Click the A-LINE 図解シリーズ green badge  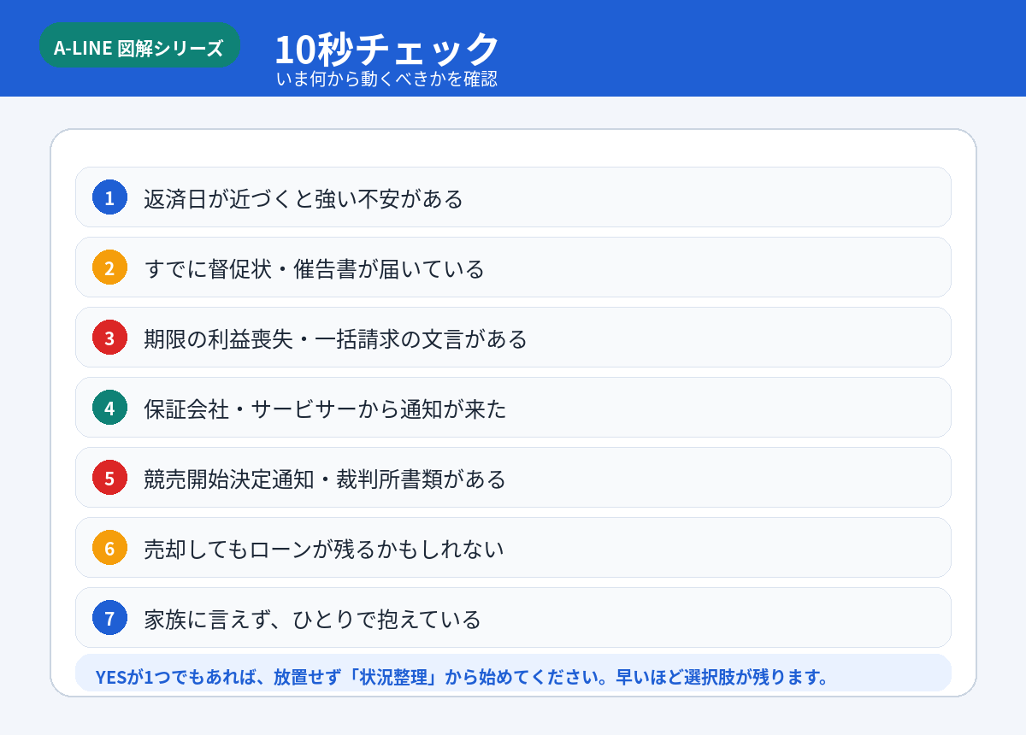[139, 46]
